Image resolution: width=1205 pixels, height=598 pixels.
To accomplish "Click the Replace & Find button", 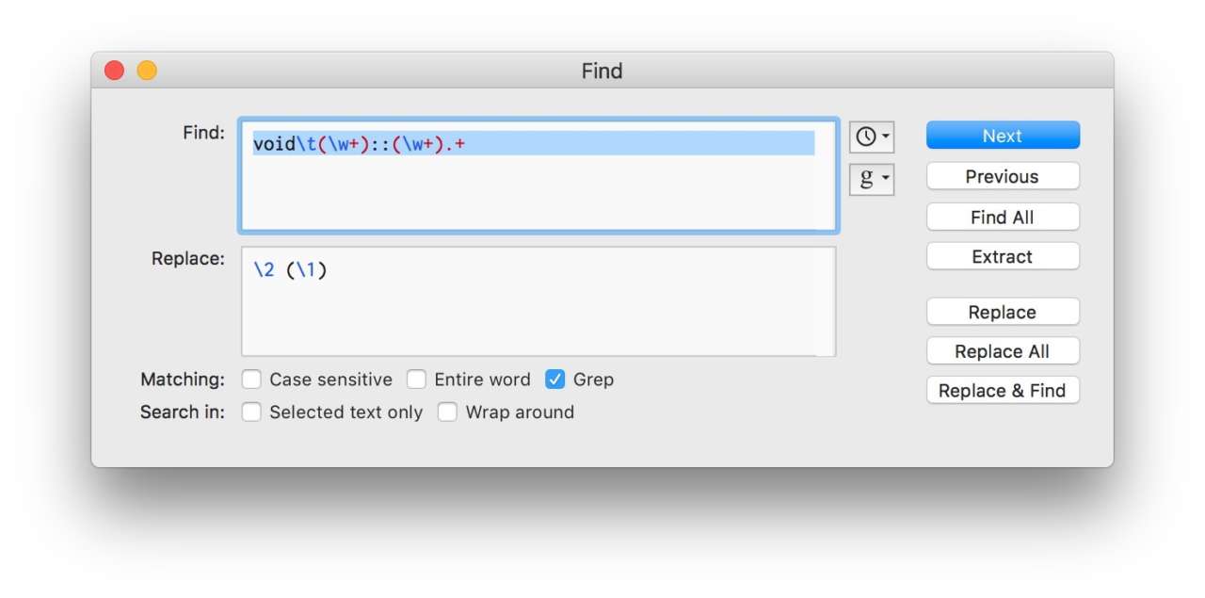I will [x=1003, y=391].
